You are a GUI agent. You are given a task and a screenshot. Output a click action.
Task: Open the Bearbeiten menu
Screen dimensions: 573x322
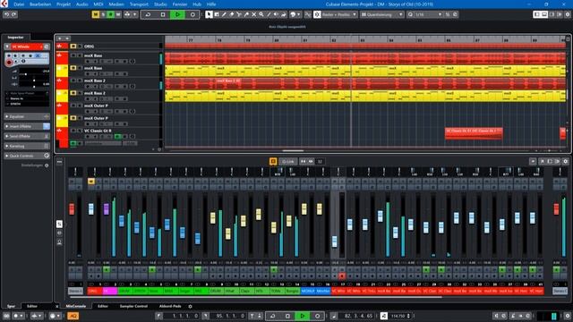click(x=40, y=4)
